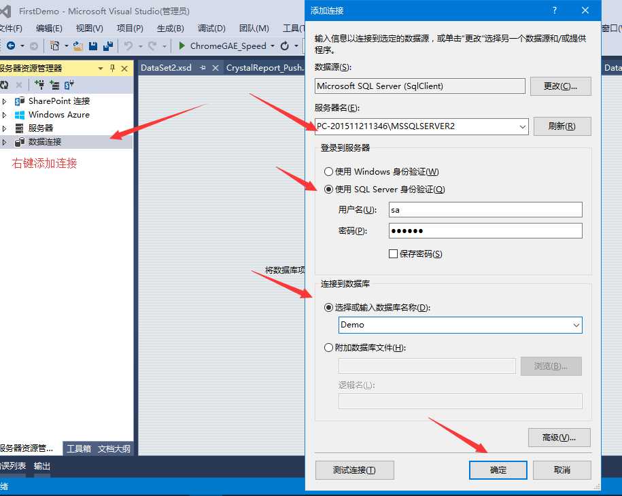Select 附加数据库文件 radio button
The width and height of the screenshot is (622, 496).
pyautogui.click(x=328, y=348)
